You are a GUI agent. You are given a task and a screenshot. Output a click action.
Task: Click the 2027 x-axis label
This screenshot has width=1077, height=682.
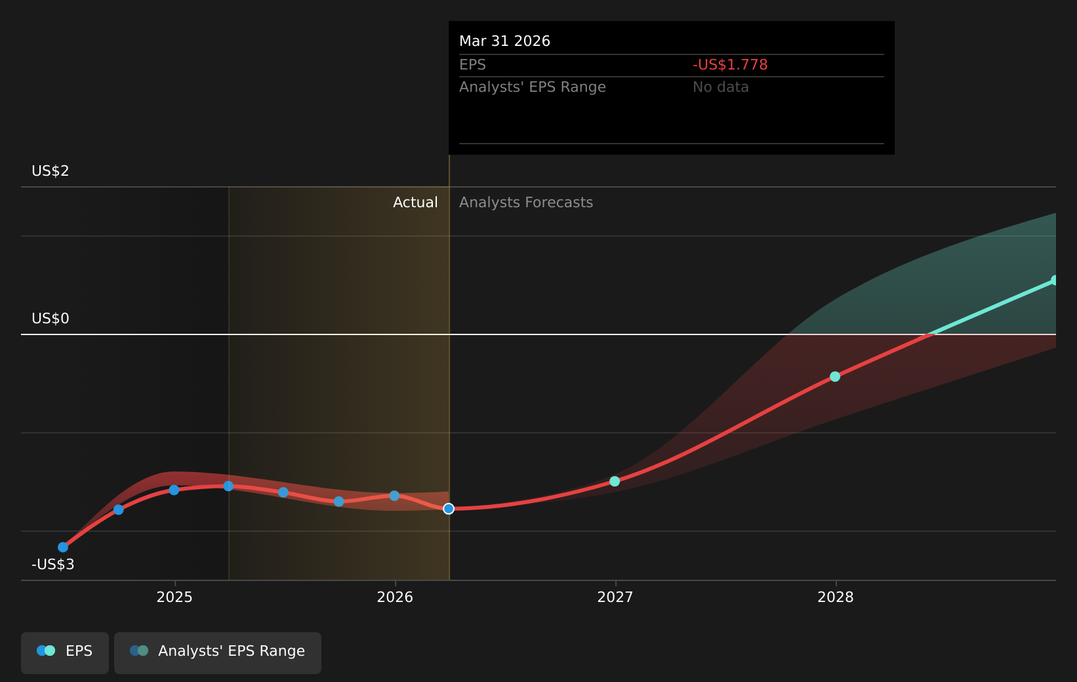(615, 597)
